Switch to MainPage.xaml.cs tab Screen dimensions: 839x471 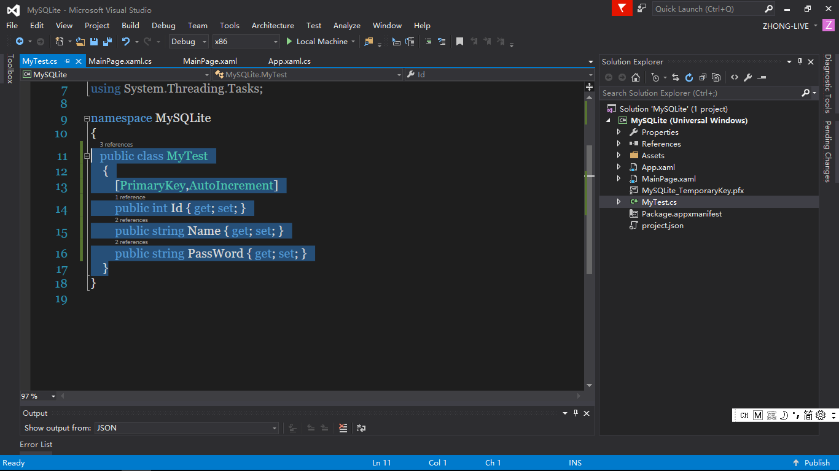[120, 61]
